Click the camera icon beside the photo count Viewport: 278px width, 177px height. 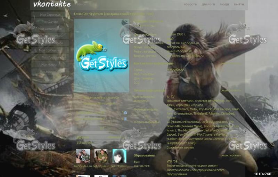pos(125,113)
